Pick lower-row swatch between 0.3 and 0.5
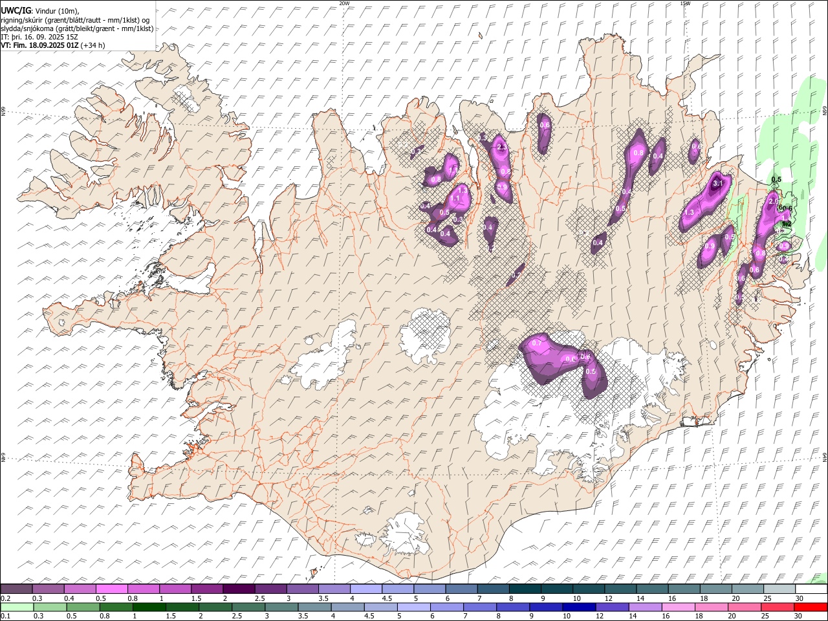 pyautogui.click(x=50, y=607)
